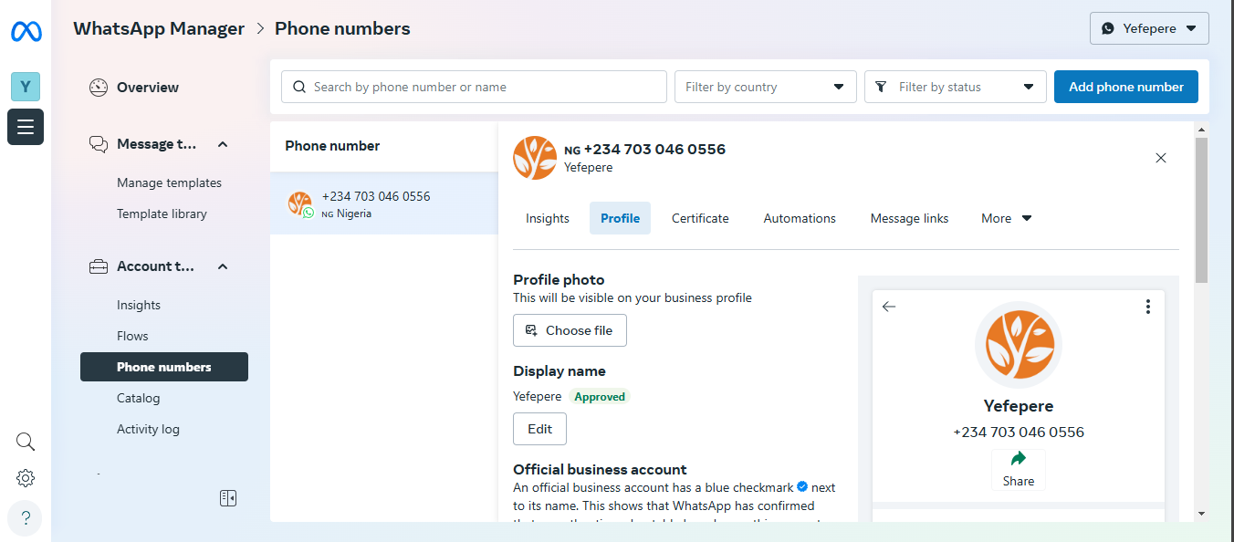Image resolution: width=1234 pixels, height=542 pixels.
Task: Collapse the Message templates section
Action: coord(223,144)
